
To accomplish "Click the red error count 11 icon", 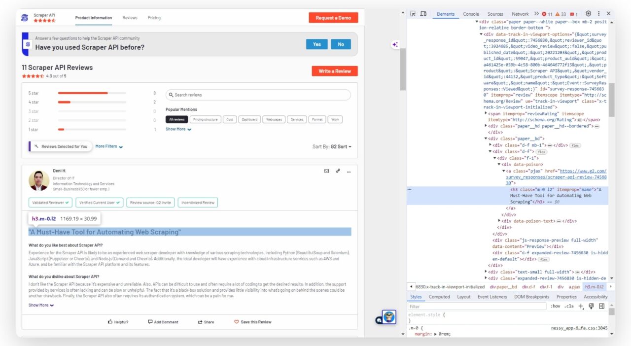I will click(547, 14).
